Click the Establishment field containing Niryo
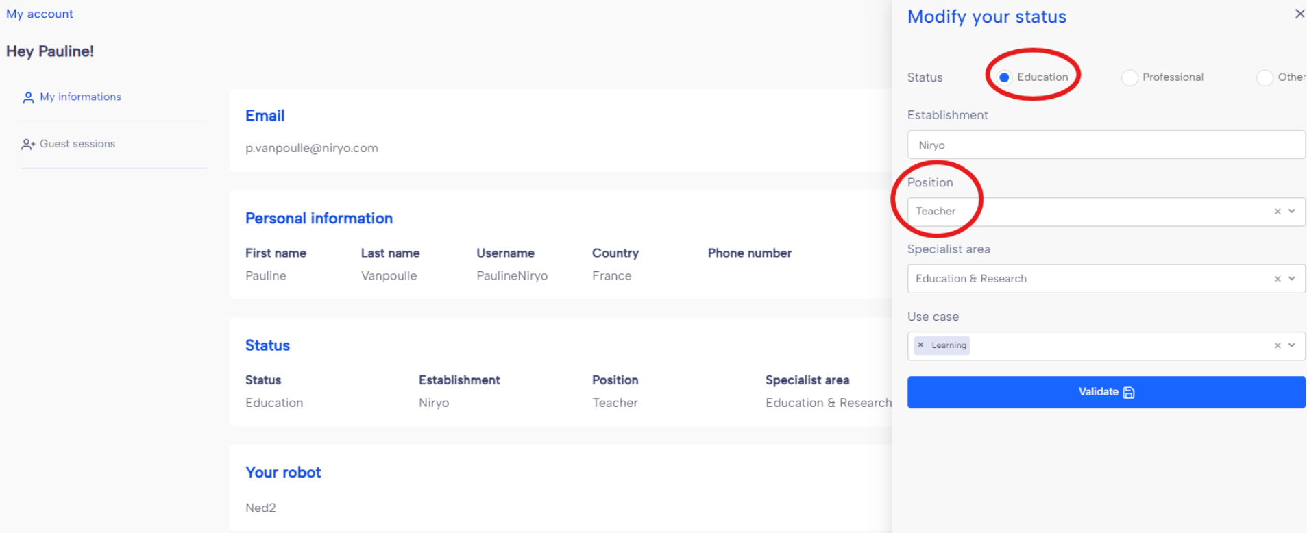Image resolution: width=1307 pixels, height=533 pixels. click(x=1105, y=145)
